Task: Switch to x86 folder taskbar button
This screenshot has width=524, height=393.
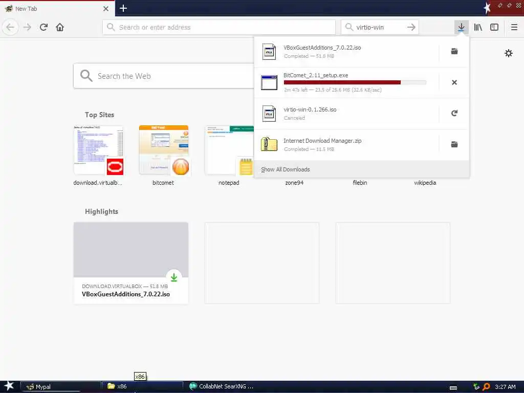Action: point(142,387)
